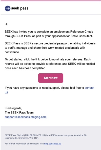Click the 'secure credential passport' paragraph
101x150 pixels.
(x=50, y=48)
